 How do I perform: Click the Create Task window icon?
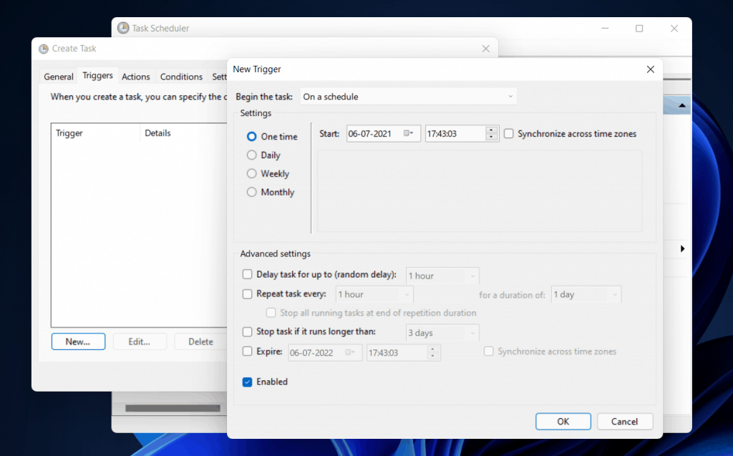point(43,48)
